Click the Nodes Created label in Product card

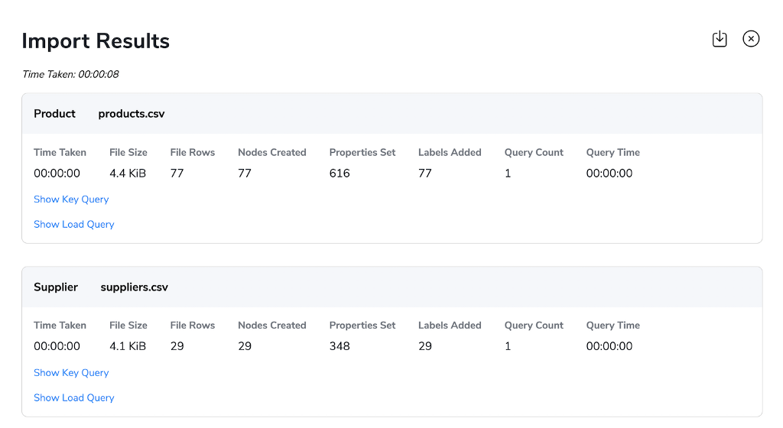(272, 152)
